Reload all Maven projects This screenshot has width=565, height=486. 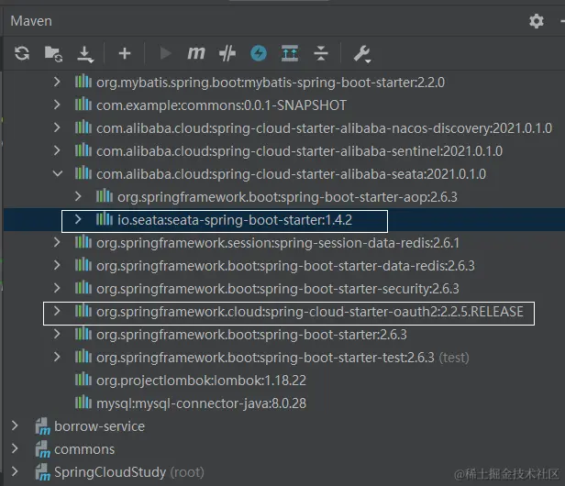point(22,53)
